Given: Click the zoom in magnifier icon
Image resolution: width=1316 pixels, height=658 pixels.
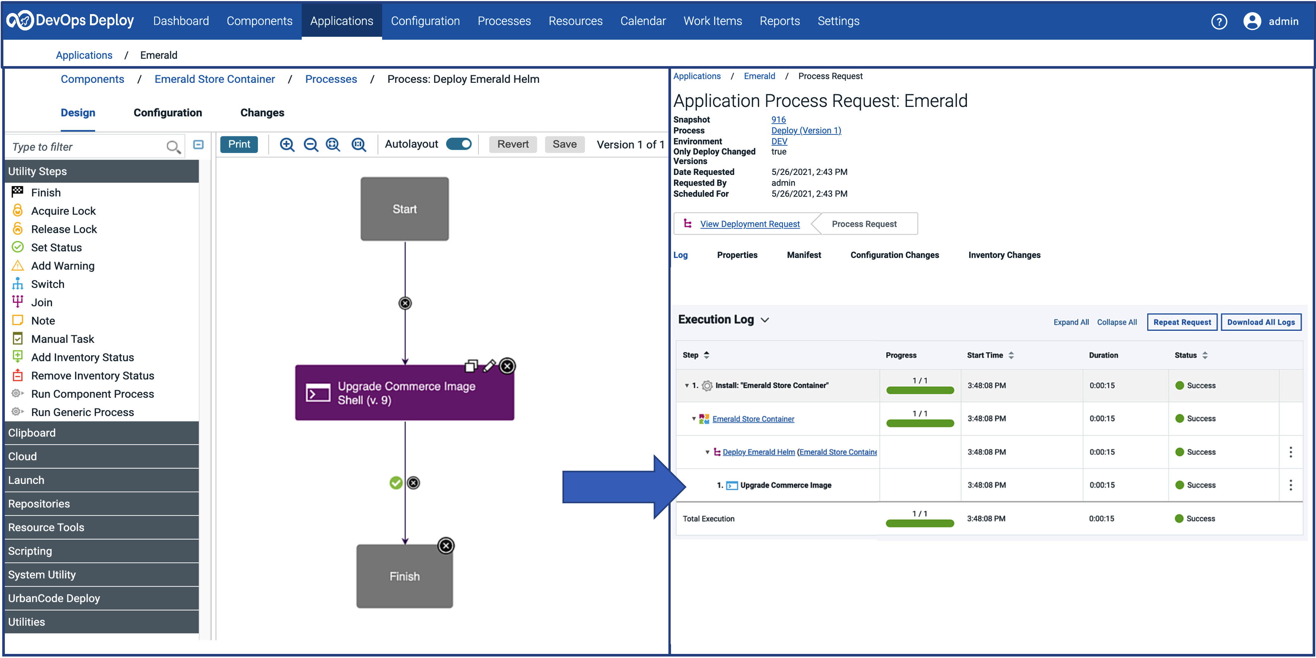Looking at the screenshot, I should [x=287, y=144].
